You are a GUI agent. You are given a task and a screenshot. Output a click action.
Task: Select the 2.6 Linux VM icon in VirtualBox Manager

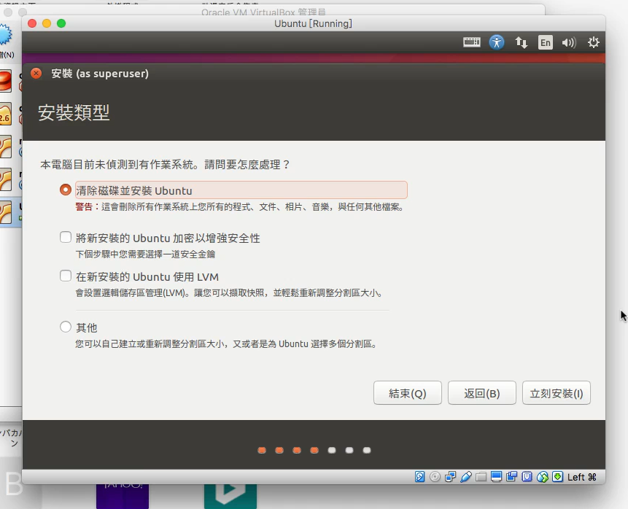6,114
